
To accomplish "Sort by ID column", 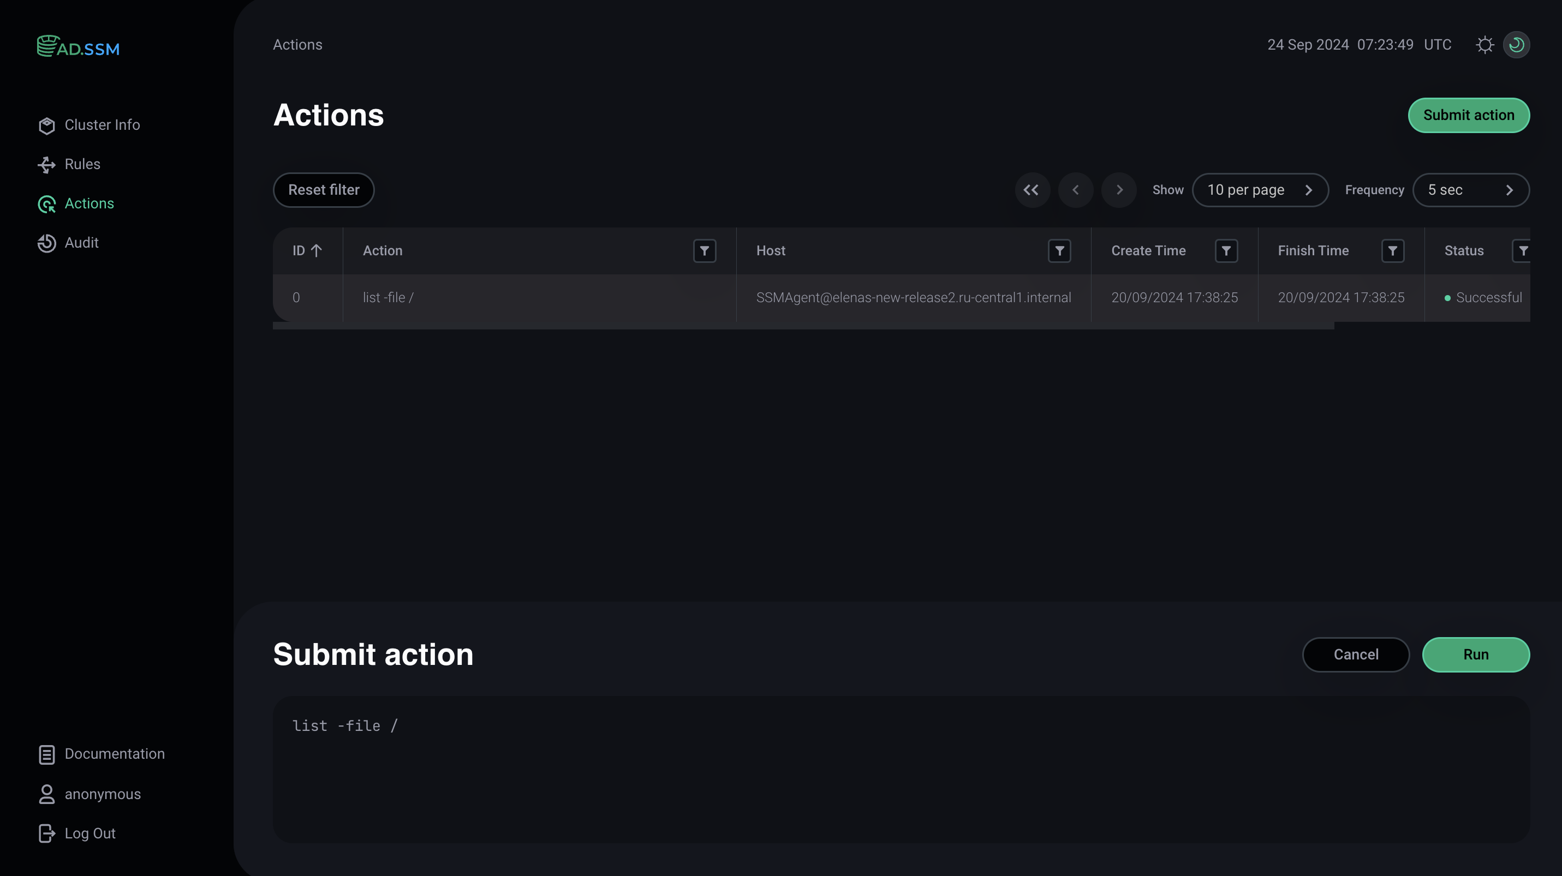I will 307,251.
